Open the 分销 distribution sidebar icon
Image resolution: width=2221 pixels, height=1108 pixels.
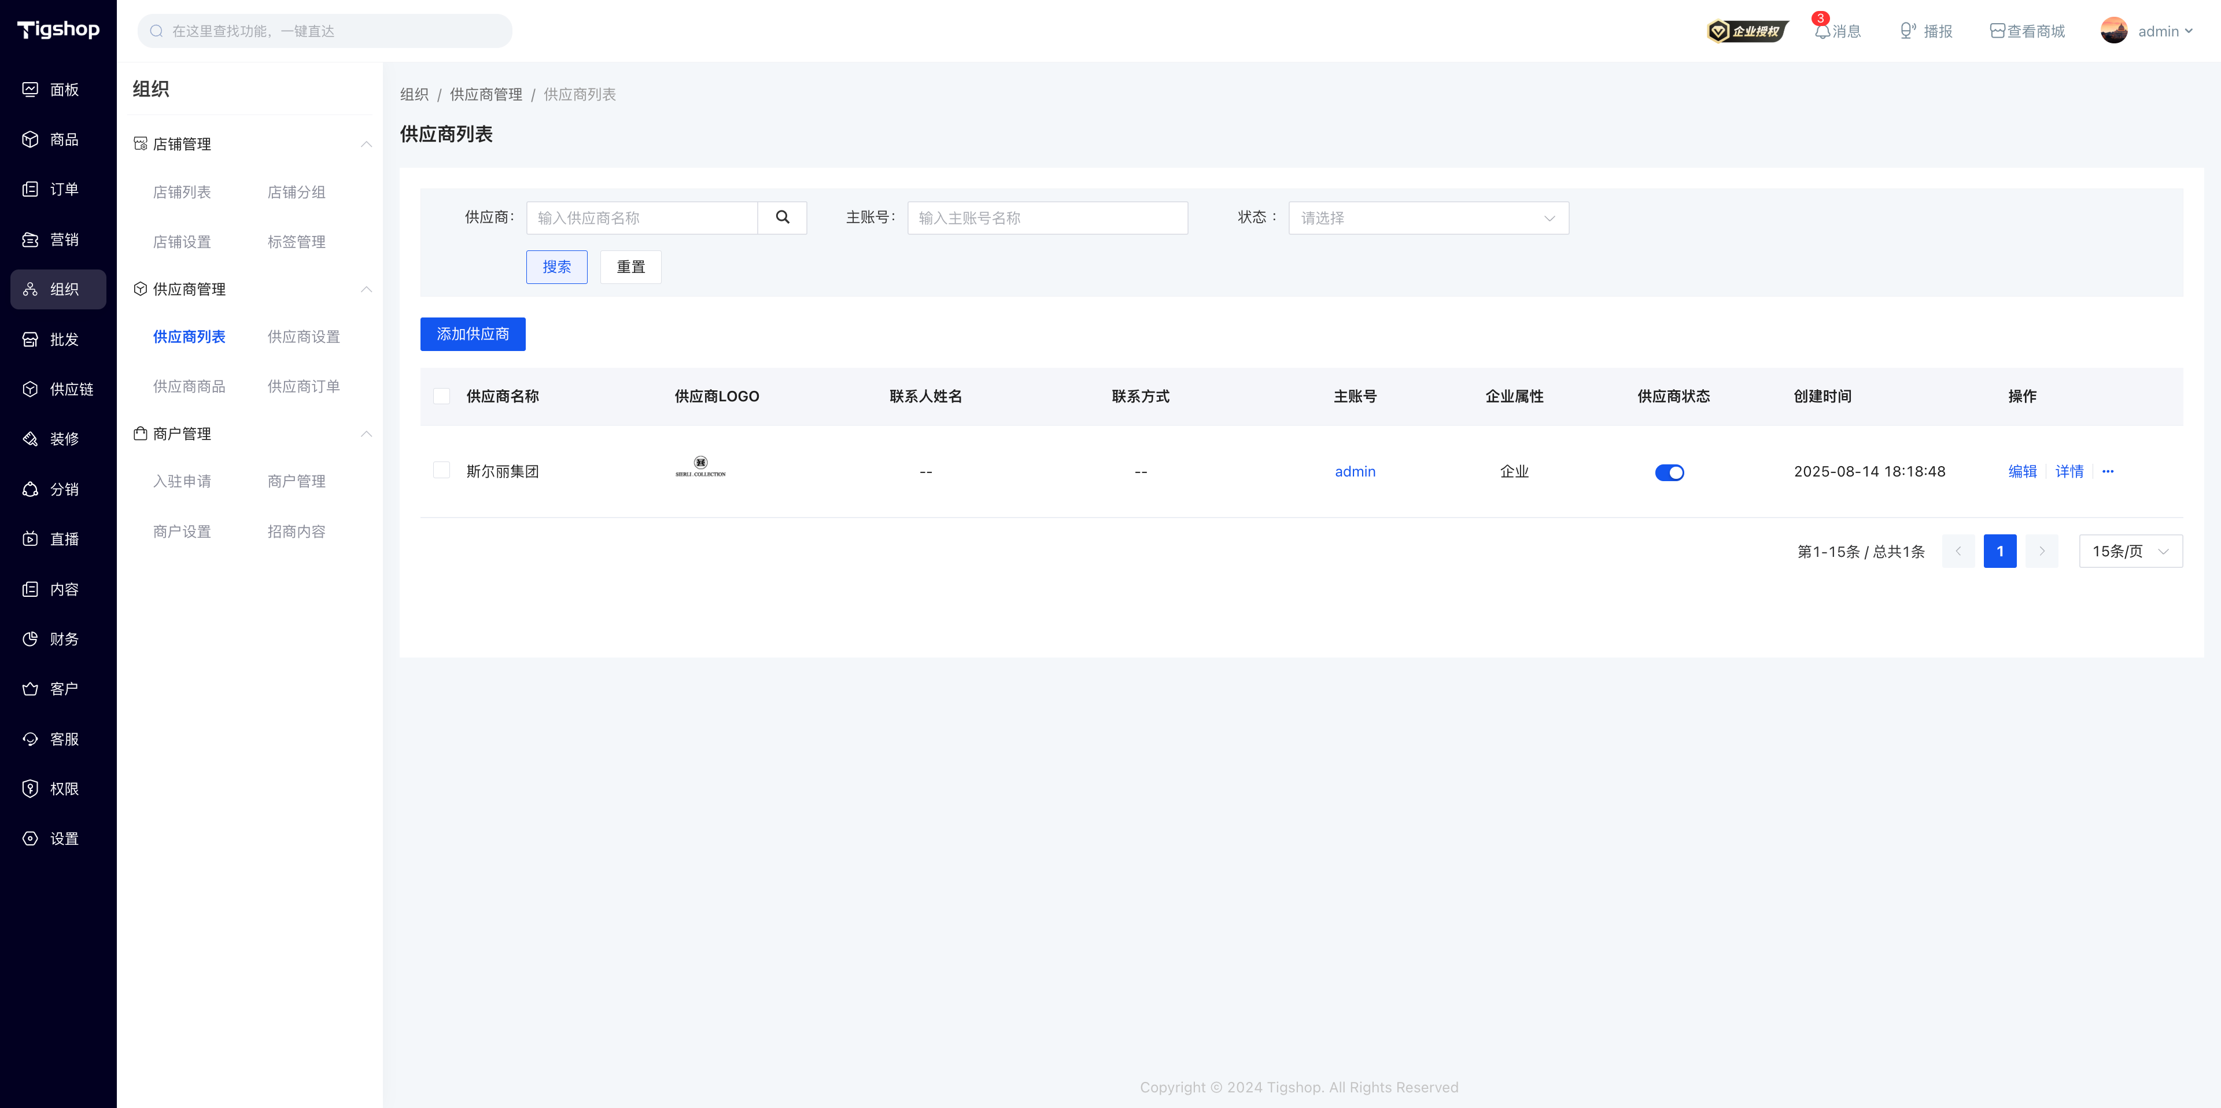coord(30,490)
